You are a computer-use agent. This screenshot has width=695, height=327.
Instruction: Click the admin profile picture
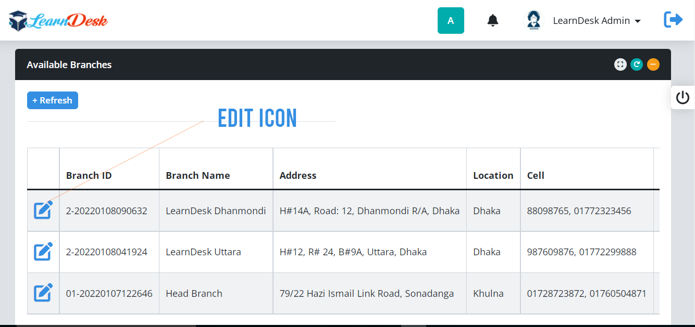[x=533, y=21]
